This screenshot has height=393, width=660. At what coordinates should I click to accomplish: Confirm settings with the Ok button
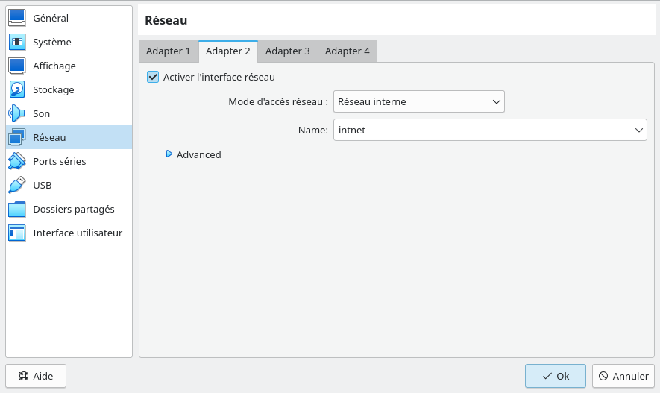555,376
